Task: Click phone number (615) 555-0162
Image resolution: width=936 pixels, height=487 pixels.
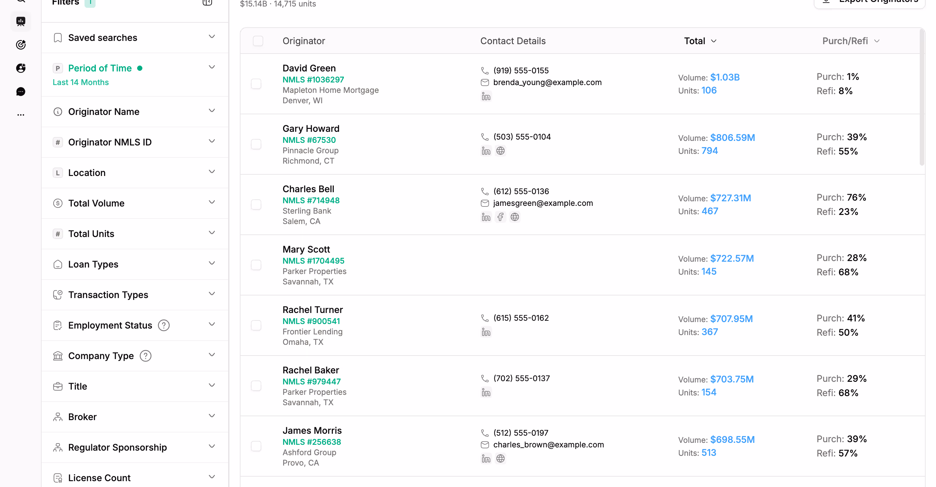Action: click(521, 318)
